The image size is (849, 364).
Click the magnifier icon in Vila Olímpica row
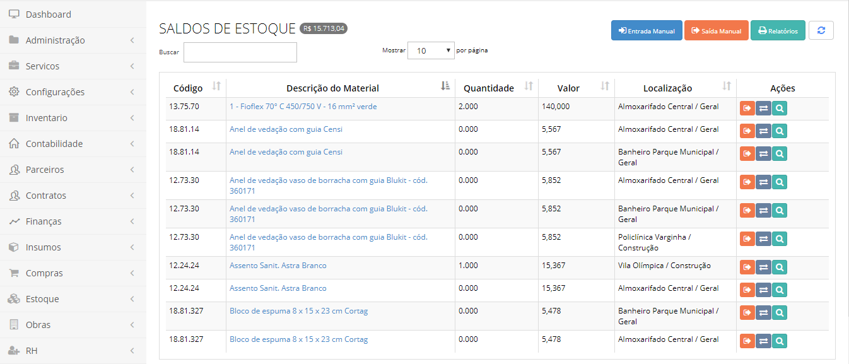[x=780, y=267]
